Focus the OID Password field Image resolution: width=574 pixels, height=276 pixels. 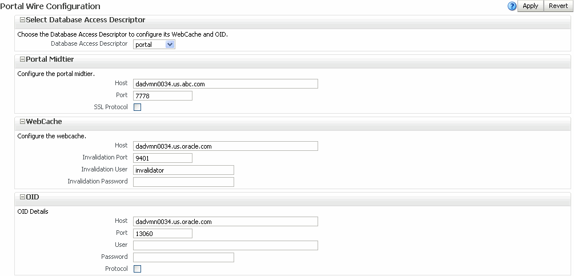183,257
